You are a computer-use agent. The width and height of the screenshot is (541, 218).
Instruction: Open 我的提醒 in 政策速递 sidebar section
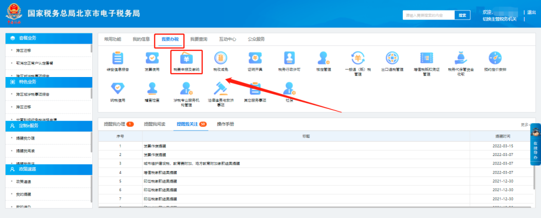click(x=23, y=194)
